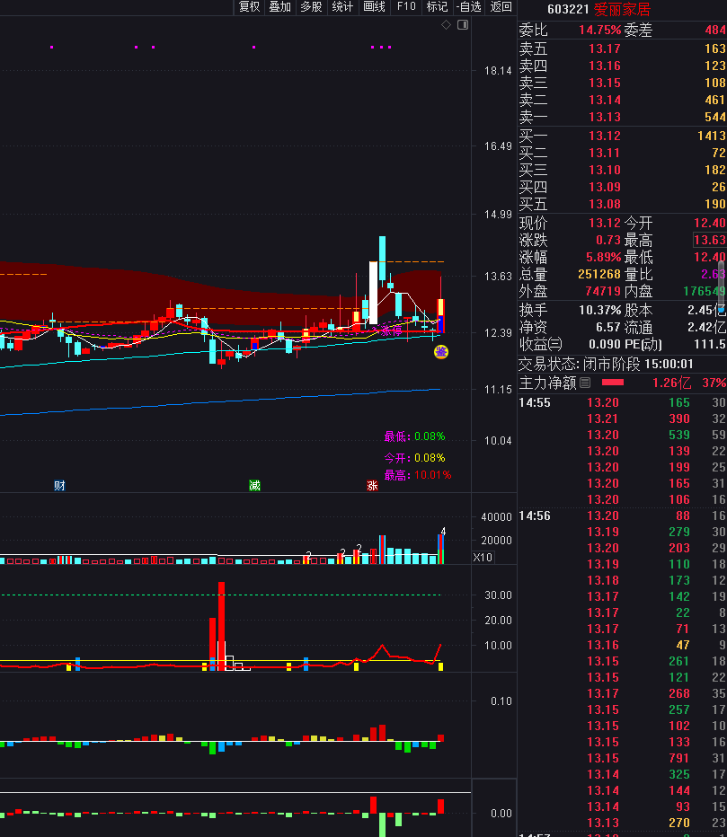Click the X10 volume scale label
The height and width of the screenshot is (837, 727).
[483, 557]
